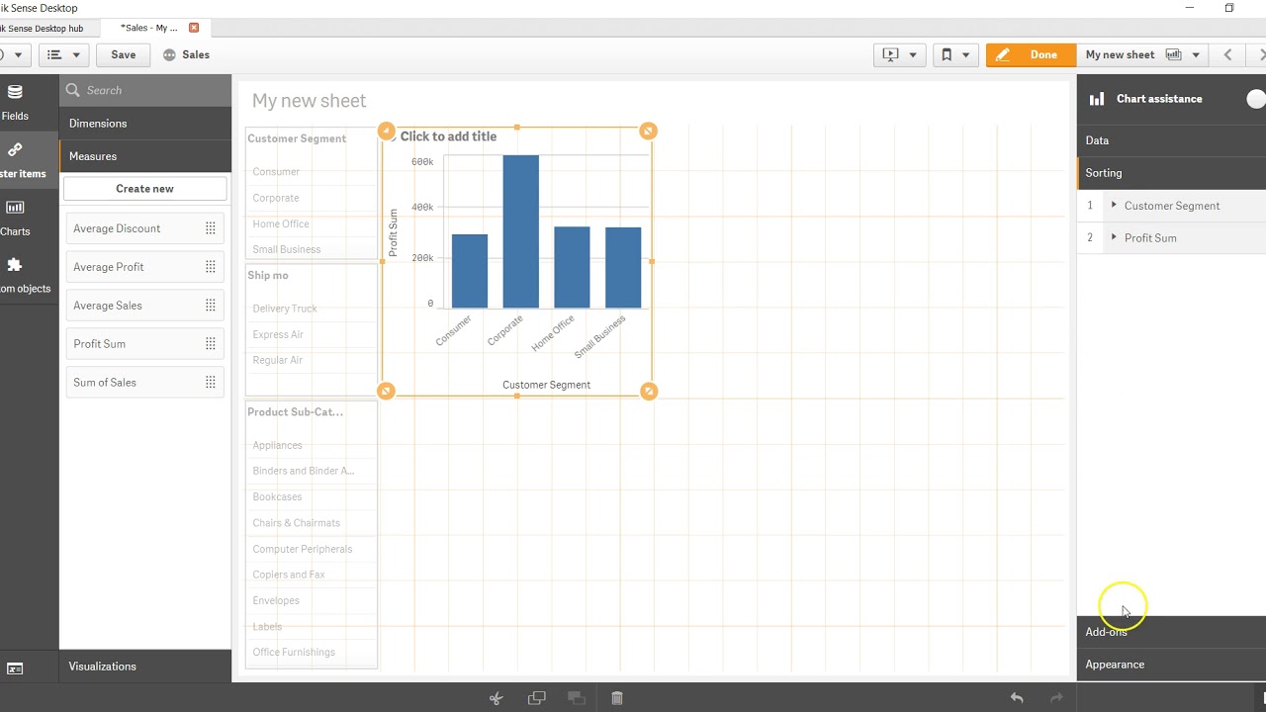1266x712 pixels.
Task: Click to add chart title
Action: [448, 136]
